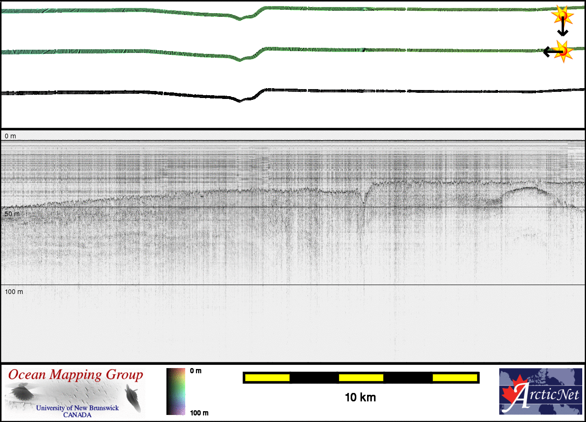Viewport: 586px width, 422px height.
Task: Click the rightmost yellow scale bar segment
Action: click(454, 377)
